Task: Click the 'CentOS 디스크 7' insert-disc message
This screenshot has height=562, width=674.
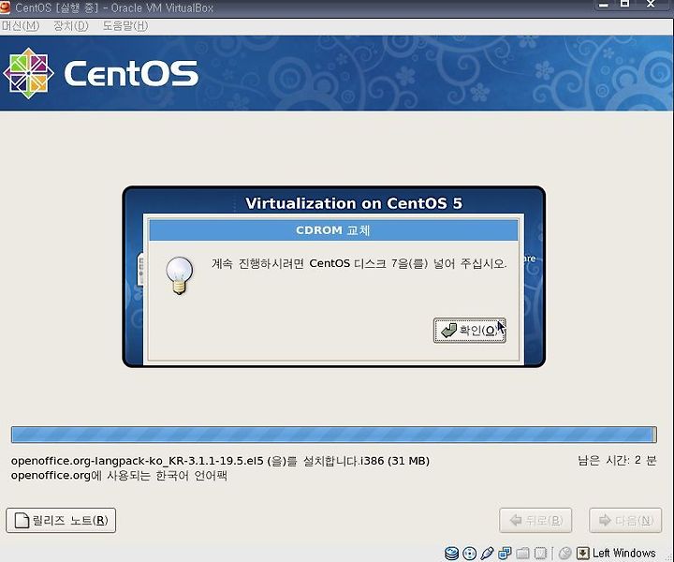Action: [x=359, y=263]
